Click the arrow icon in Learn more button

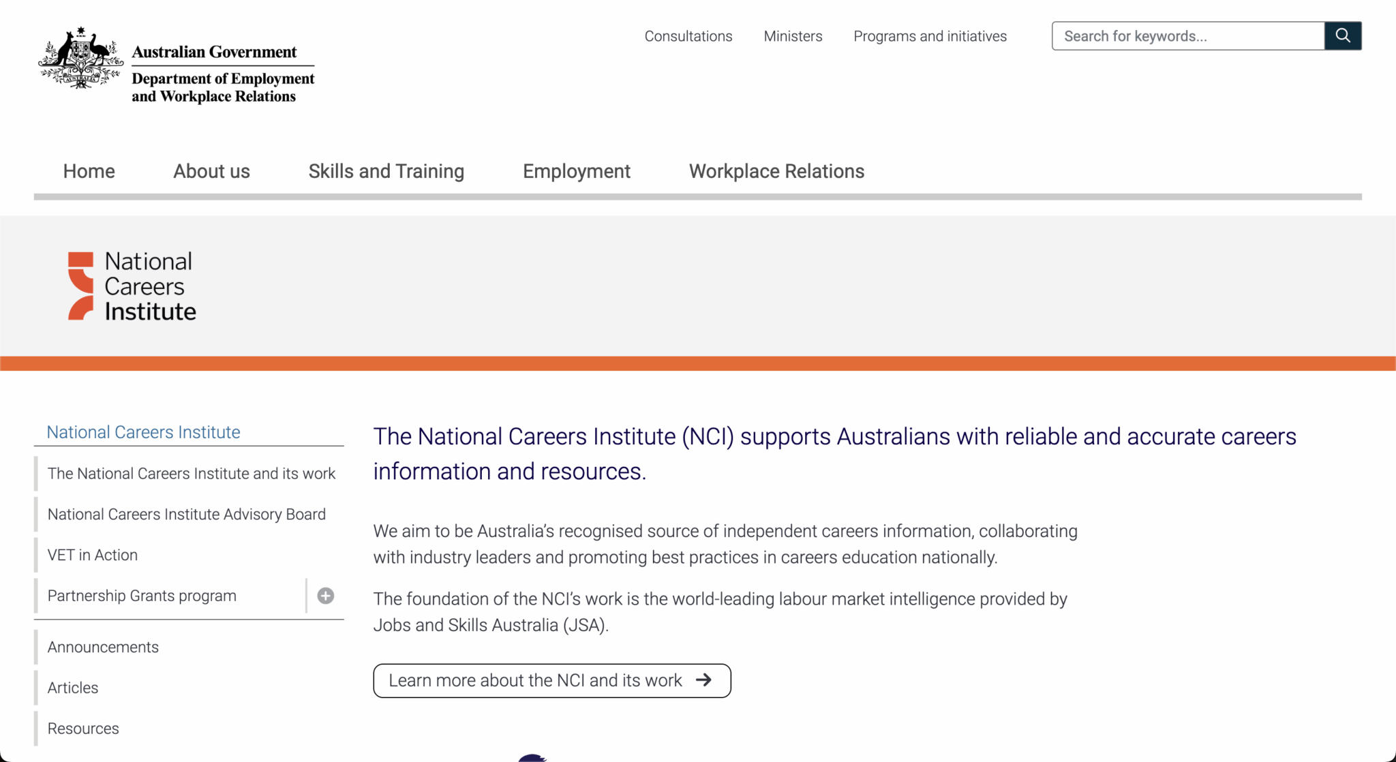pyautogui.click(x=704, y=680)
